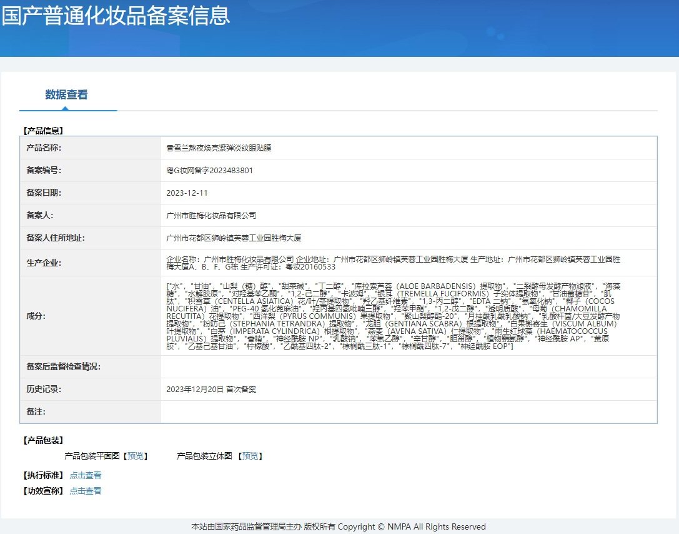Viewport: 679px width, 534px height.
Task: Click the 备注 row label
Action: click(36, 412)
